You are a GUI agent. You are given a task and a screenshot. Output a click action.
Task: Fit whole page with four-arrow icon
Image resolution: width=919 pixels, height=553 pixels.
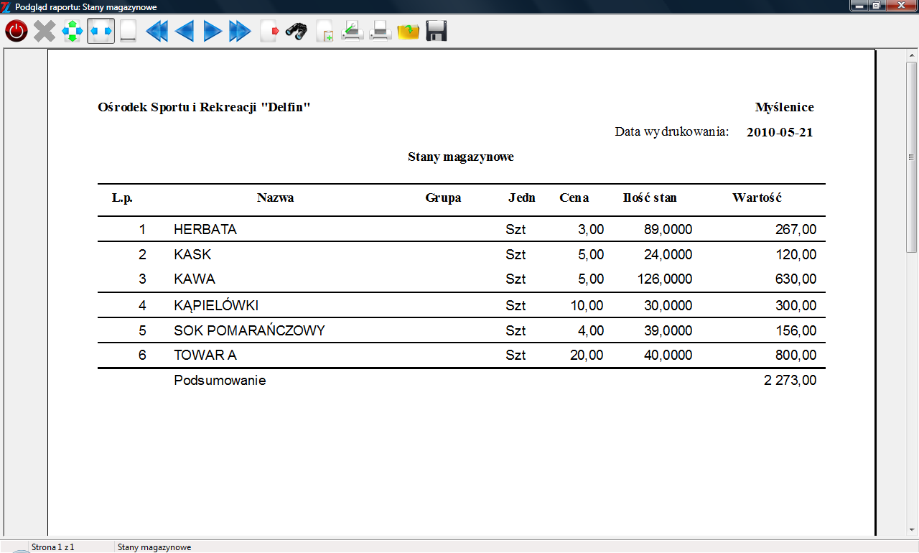(73, 31)
